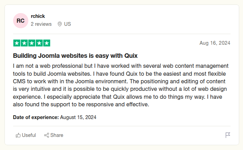Click the review body paragraph about Quix
This screenshot has width=243, height=150.
pyautogui.click(x=121, y=85)
